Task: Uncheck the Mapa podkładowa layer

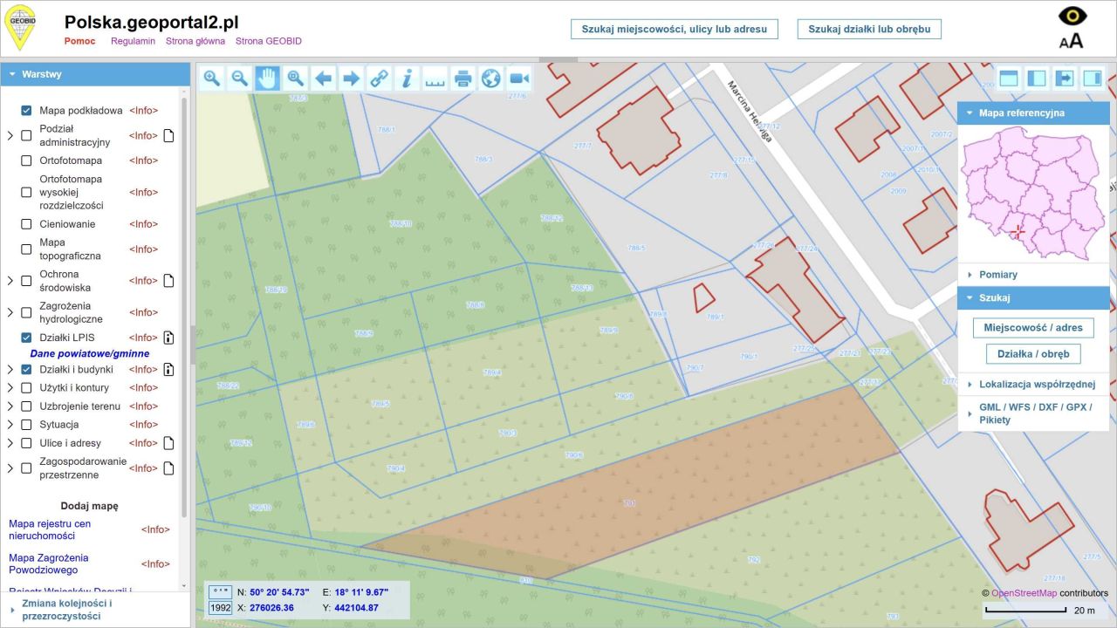Action: (x=26, y=111)
